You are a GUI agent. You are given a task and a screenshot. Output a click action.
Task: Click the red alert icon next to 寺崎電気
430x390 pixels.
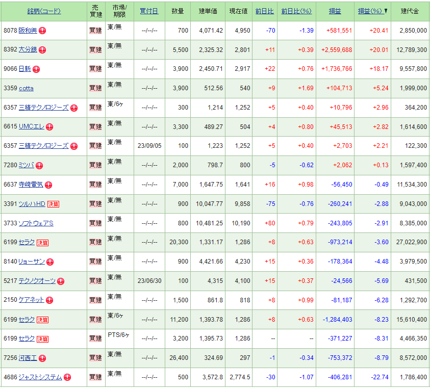48,185
